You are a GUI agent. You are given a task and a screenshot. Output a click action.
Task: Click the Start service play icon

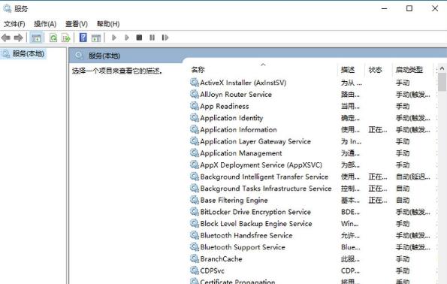pyautogui.click(x=114, y=38)
